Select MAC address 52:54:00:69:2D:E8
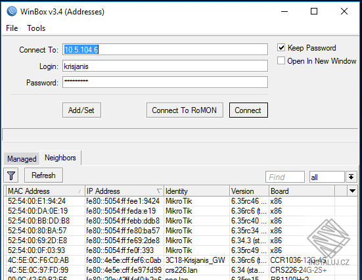 tap(37, 241)
